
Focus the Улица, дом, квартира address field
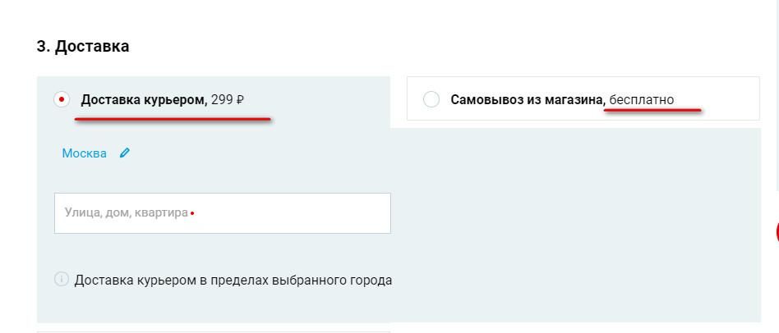(x=222, y=213)
